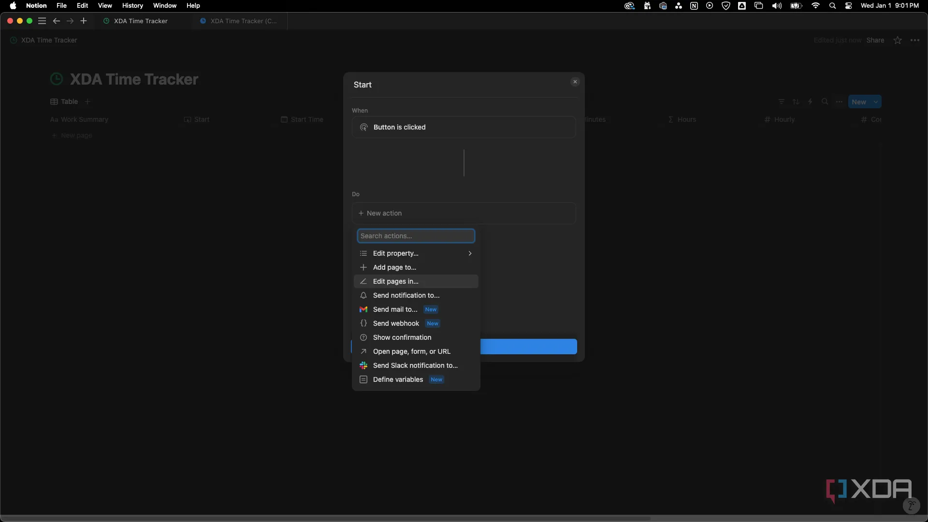Click the Start automation title field
This screenshot has height=522, width=928.
coord(362,85)
